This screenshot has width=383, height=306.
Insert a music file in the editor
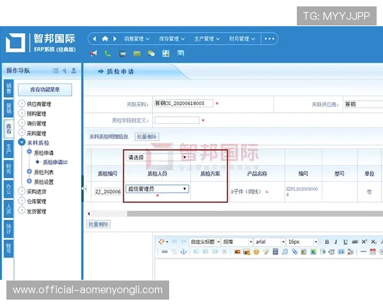[285, 252]
